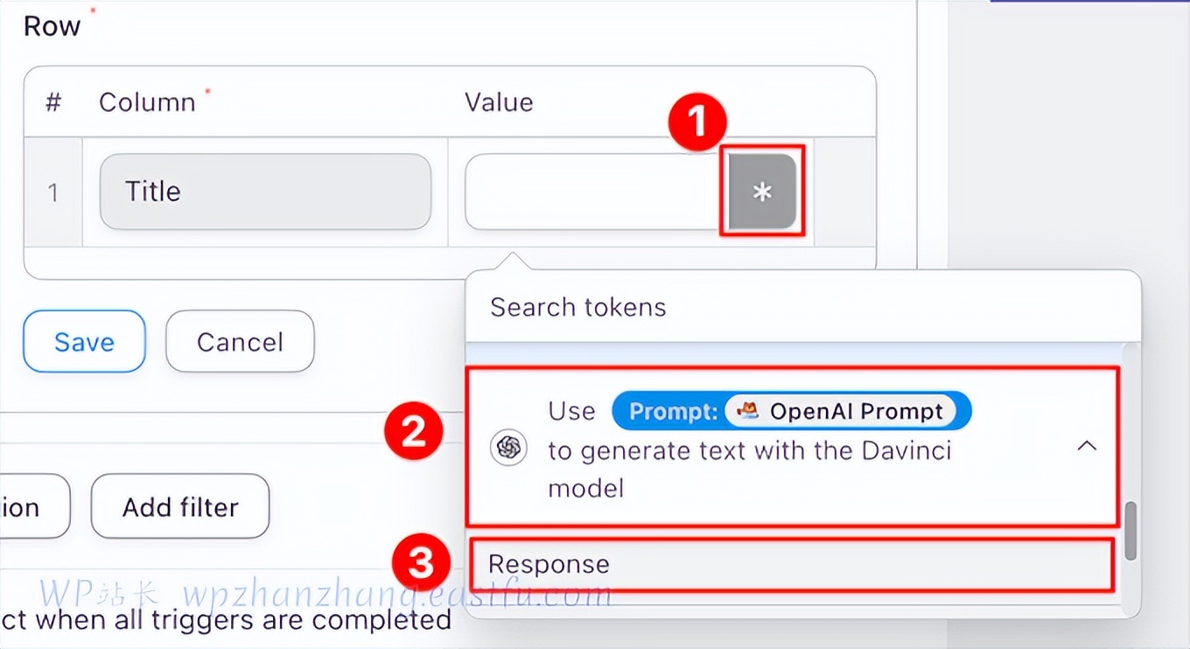This screenshot has height=649, width=1190.
Task: Click the Value header label
Action: click(x=499, y=102)
